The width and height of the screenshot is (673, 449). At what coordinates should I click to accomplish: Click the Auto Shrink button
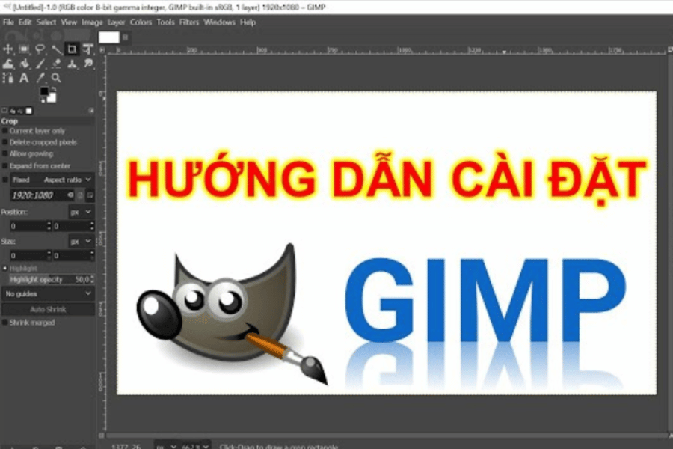tap(48, 309)
